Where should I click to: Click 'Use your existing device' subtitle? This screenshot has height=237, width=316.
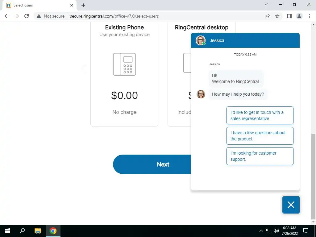pos(124,35)
